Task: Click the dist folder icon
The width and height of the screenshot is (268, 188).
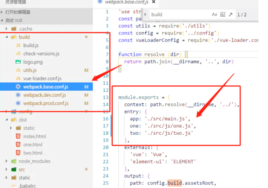Action: coord(14,120)
